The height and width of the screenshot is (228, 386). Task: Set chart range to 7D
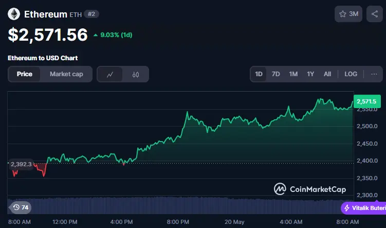click(275, 74)
